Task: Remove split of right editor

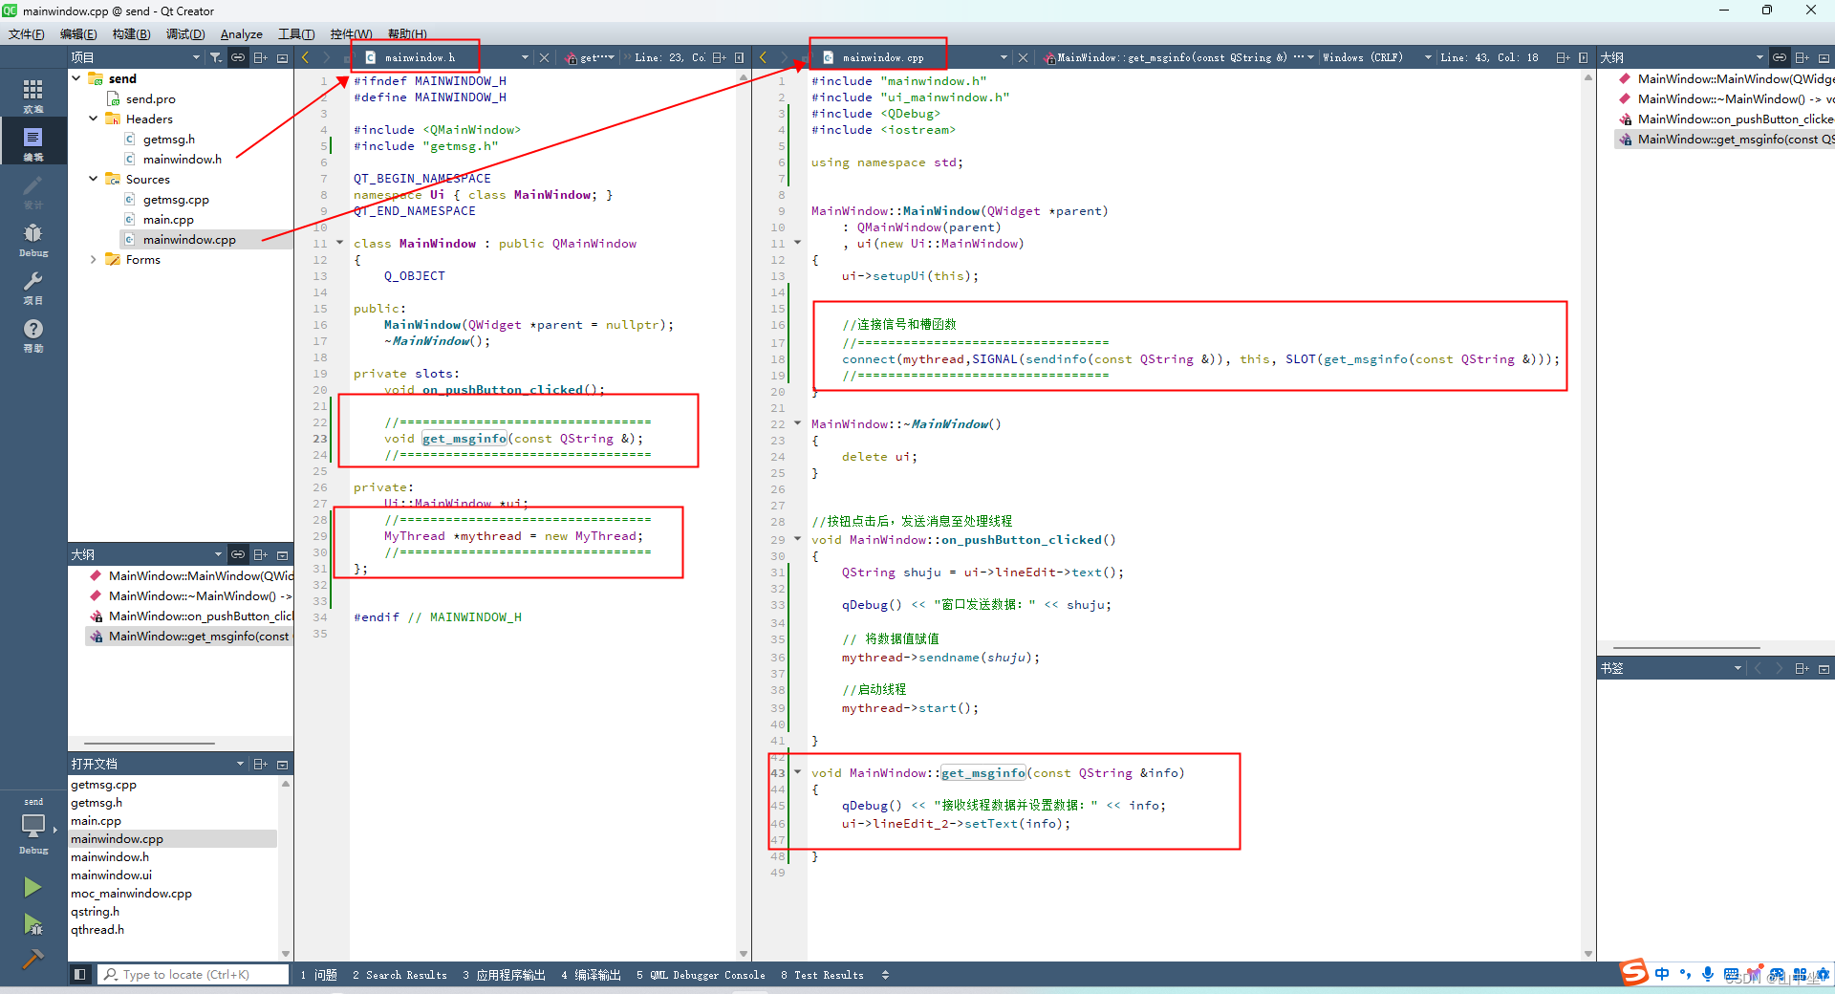Action: (x=1583, y=57)
